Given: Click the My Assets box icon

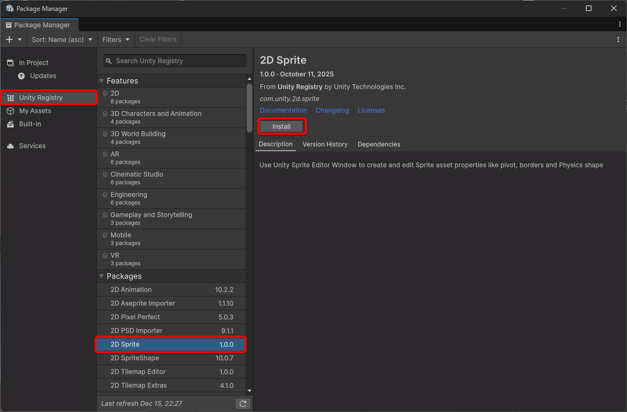Looking at the screenshot, I should click(10, 111).
